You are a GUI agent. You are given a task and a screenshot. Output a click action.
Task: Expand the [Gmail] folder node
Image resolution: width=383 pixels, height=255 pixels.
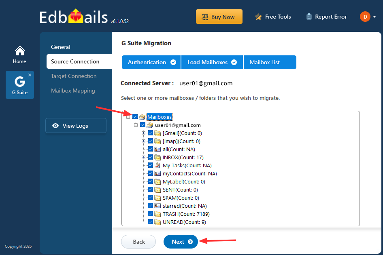click(x=143, y=133)
